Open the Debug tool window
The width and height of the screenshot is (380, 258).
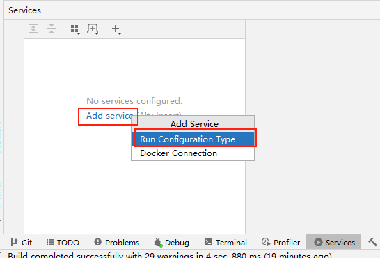tap(171, 242)
